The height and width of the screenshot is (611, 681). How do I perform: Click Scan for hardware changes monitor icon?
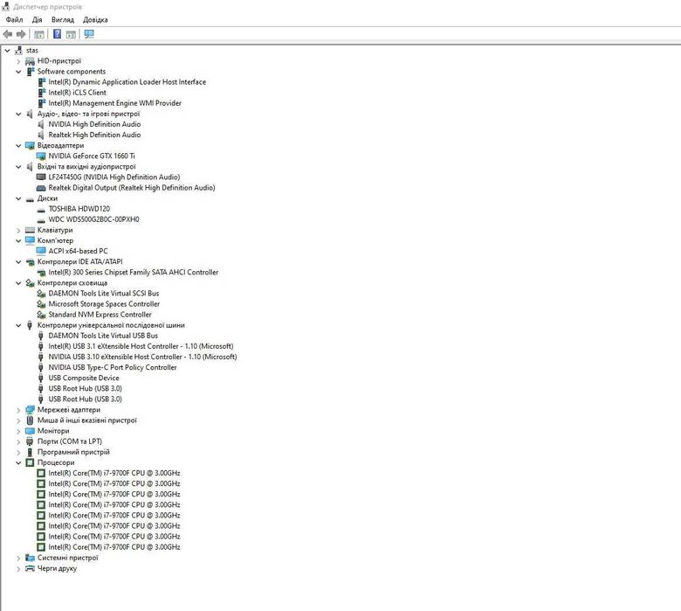[89, 34]
